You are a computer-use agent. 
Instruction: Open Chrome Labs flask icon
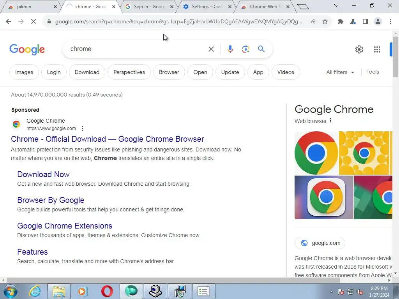(353, 22)
